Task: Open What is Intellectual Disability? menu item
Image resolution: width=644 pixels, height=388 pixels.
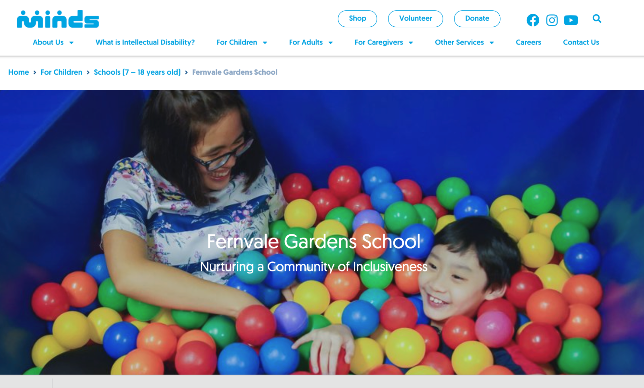Action: tap(145, 42)
